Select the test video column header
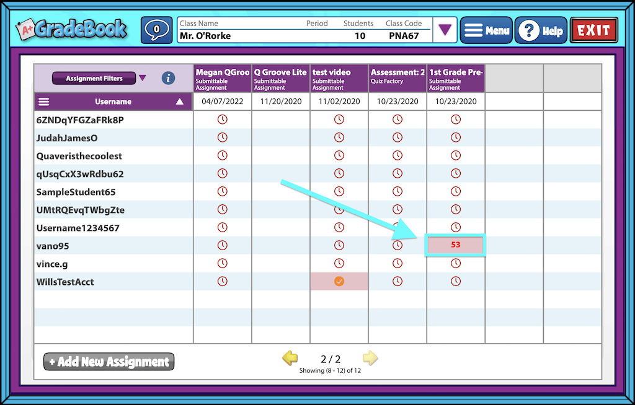 (x=339, y=79)
